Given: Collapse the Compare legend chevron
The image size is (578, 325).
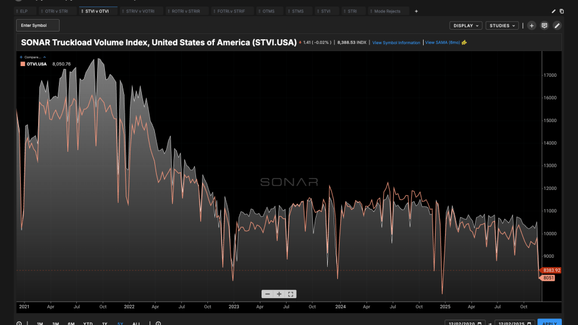Looking at the screenshot, I should 44,57.
